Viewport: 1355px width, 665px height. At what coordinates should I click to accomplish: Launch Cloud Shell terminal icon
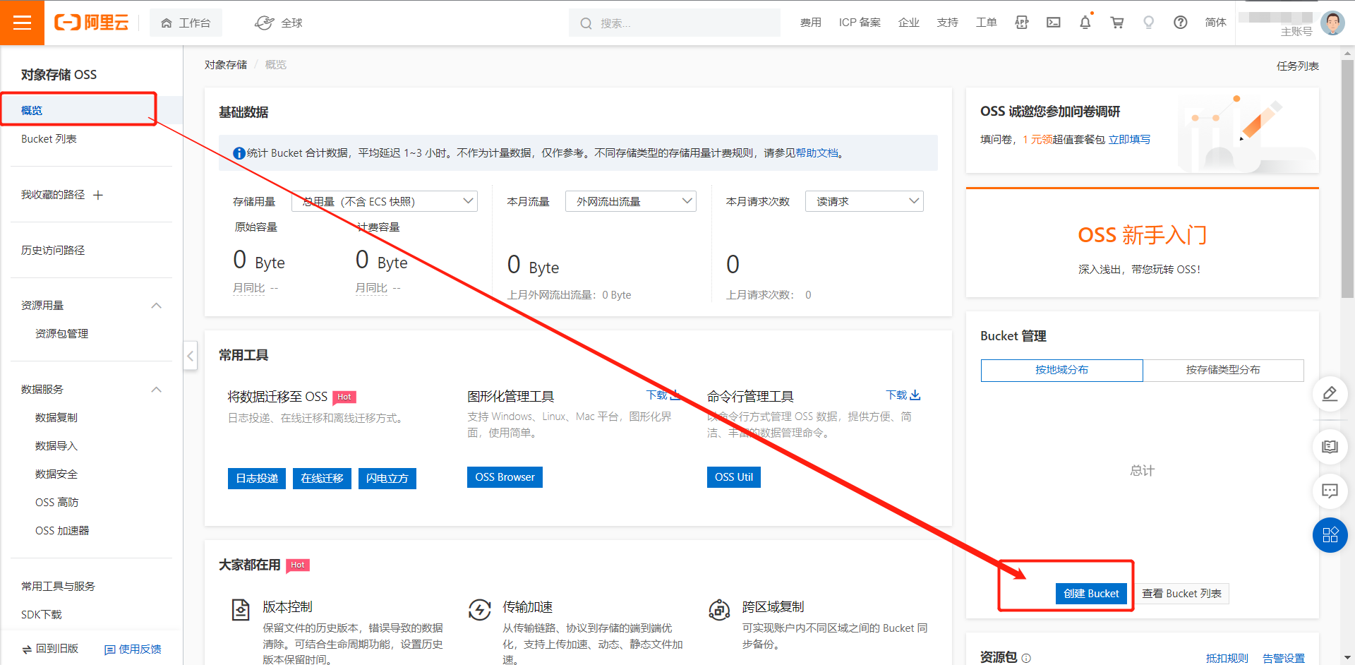[x=1053, y=23]
